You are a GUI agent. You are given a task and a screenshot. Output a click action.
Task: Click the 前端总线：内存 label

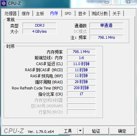[48, 58]
